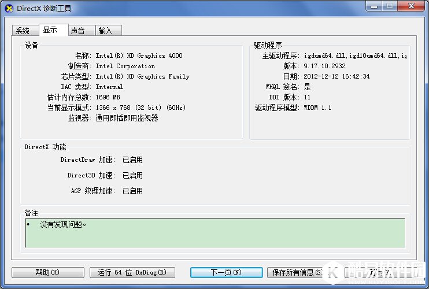The width and height of the screenshot is (429, 289).
Task: Click inside the 备注 notes box
Action: 215,233
